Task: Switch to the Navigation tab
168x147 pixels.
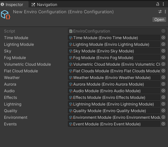Action: (x=44, y=5)
